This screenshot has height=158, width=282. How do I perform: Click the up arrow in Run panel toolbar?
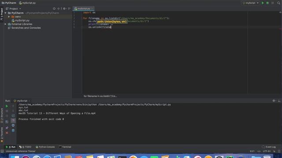point(13,106)
